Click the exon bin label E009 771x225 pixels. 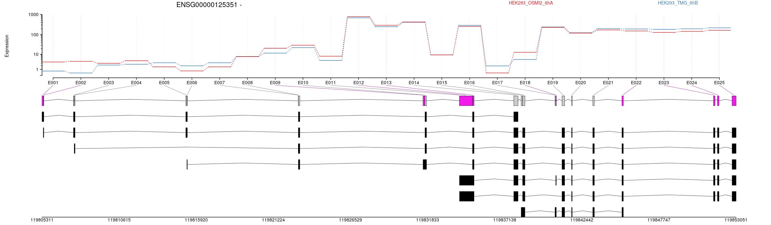pos(275,83)
